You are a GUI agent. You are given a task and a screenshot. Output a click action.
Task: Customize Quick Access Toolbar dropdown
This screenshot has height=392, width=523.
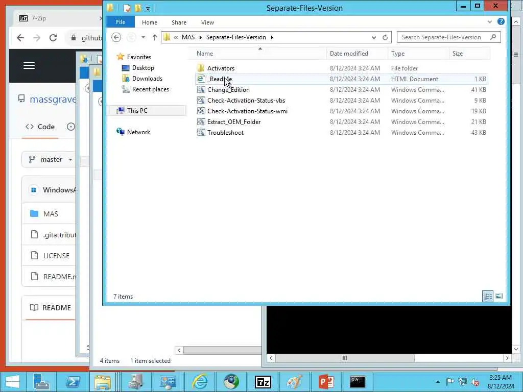click(x=148, y=8)
